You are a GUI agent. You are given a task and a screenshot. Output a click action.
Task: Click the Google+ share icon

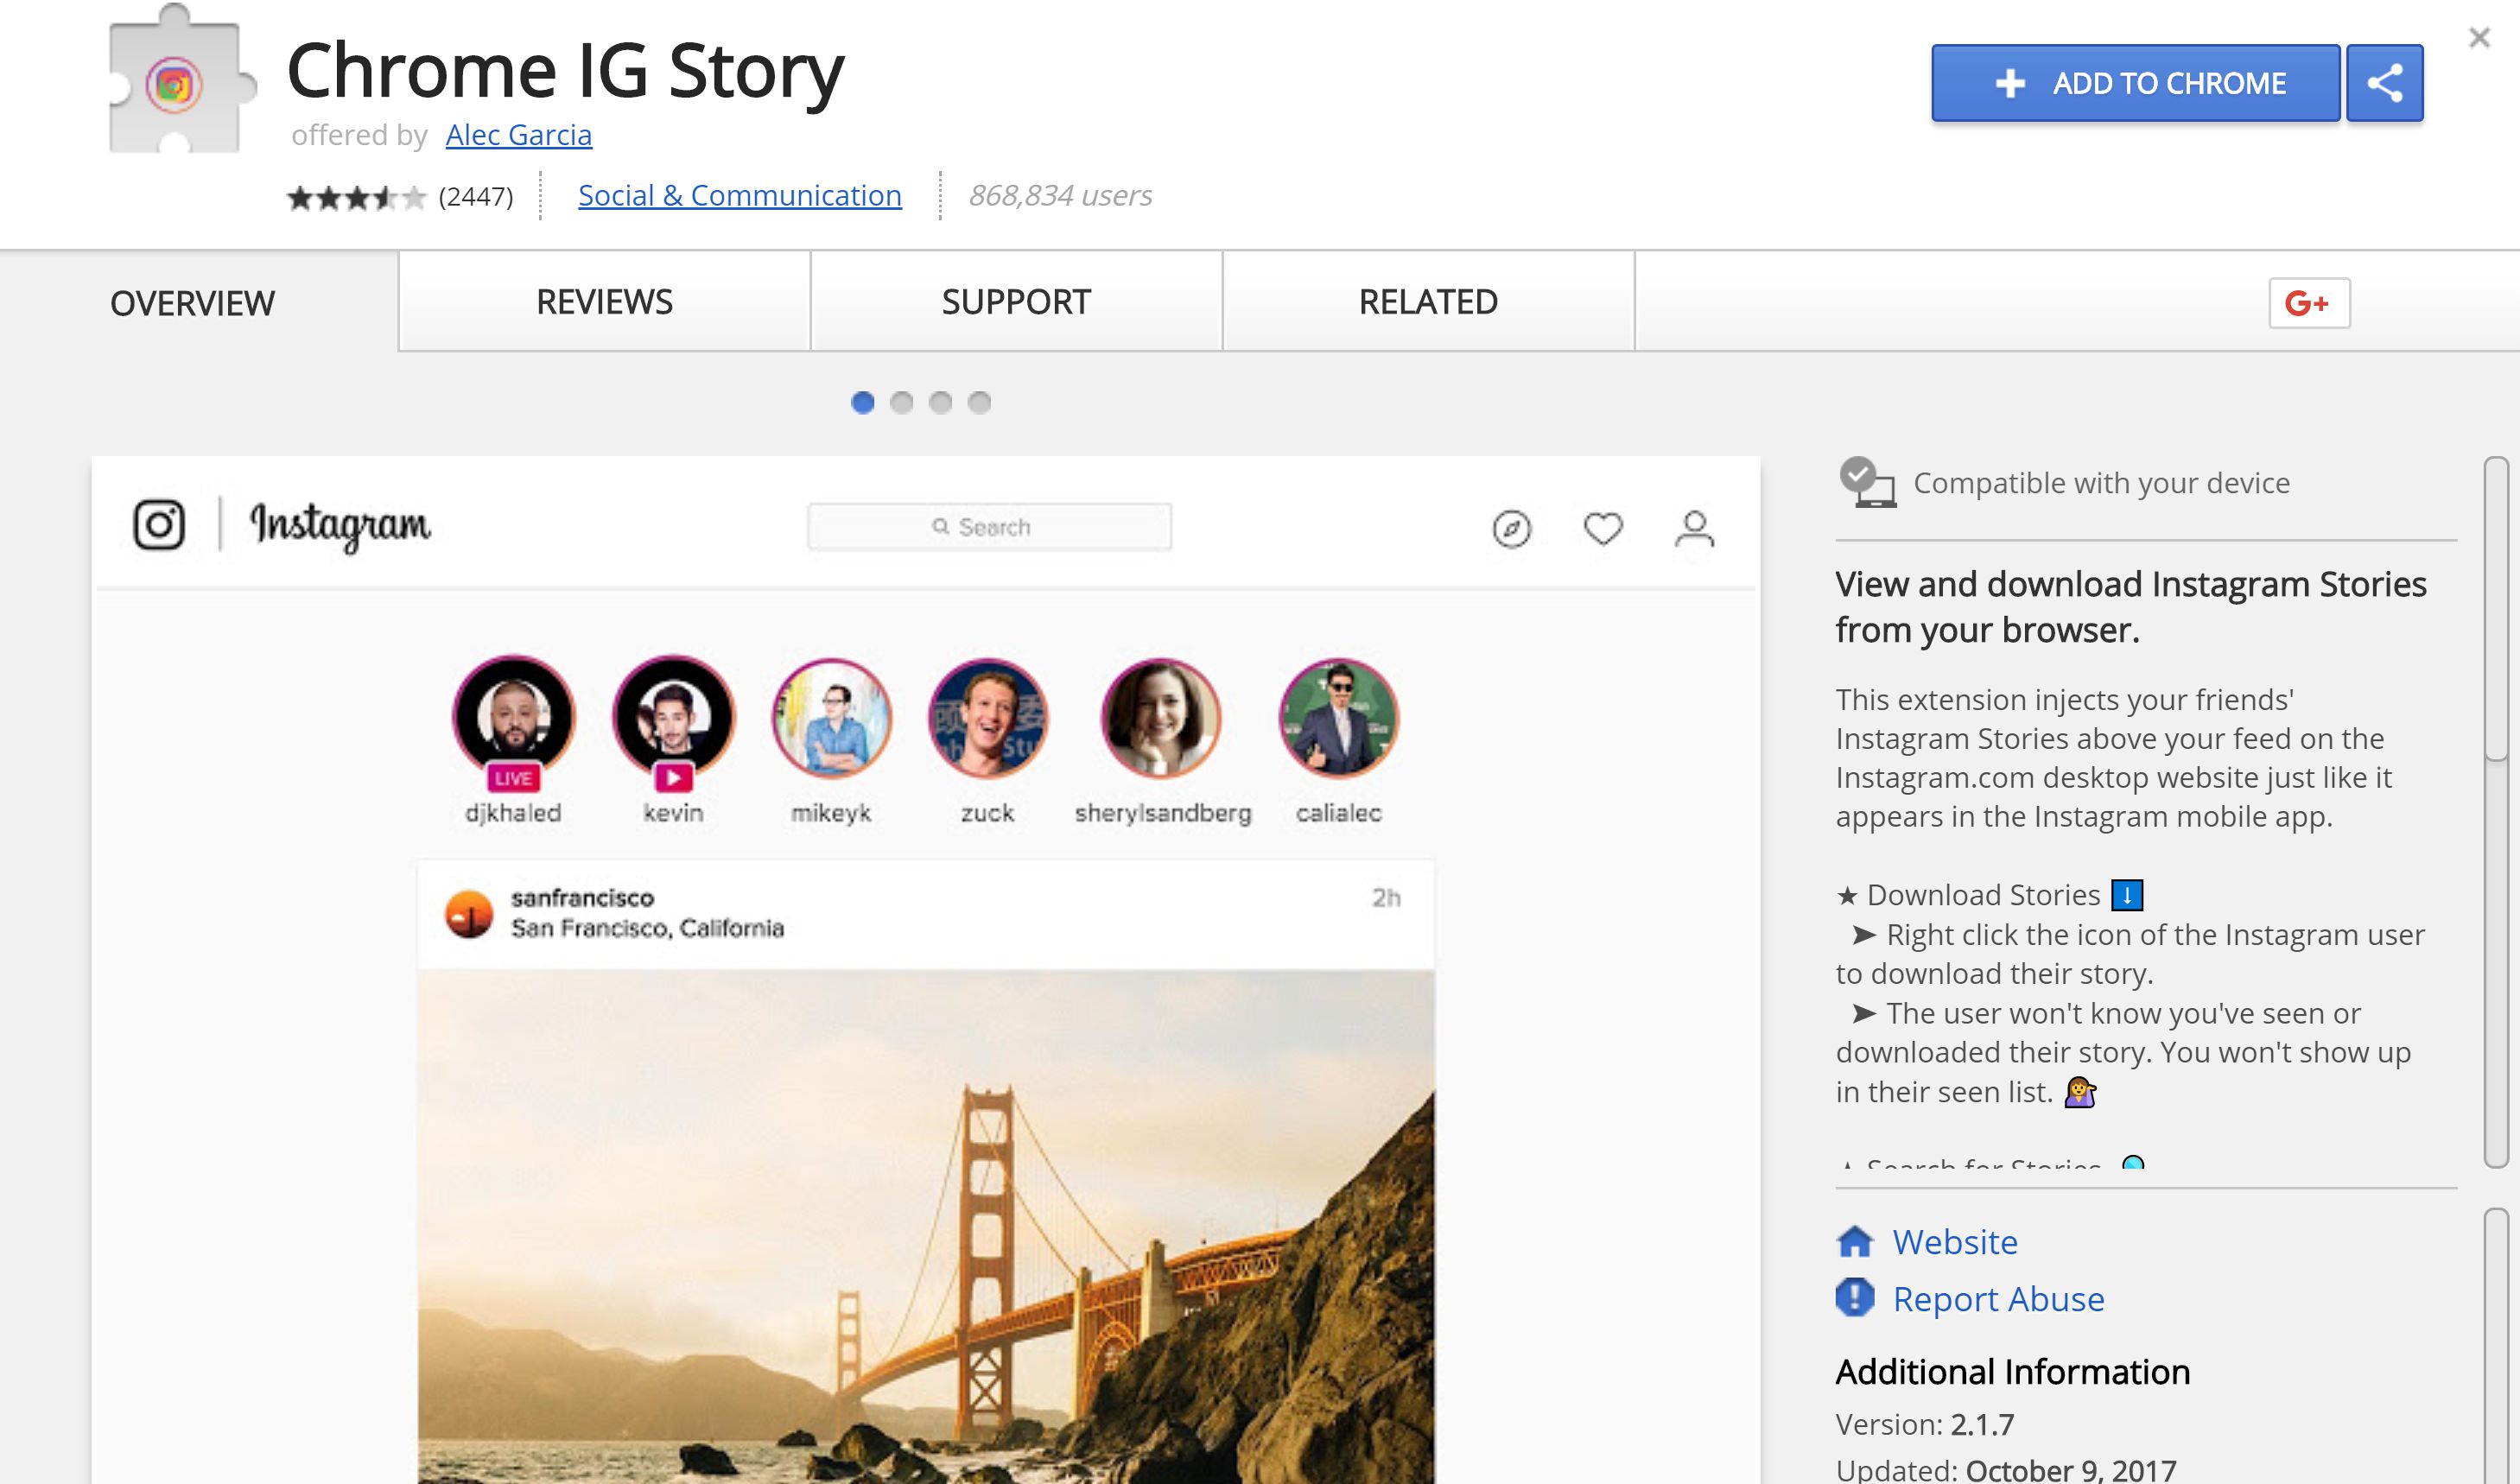[x=2308, y=303]
